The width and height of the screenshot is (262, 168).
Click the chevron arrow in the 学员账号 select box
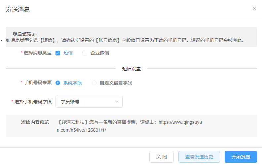pyautogui.click(x=117, y=102)
